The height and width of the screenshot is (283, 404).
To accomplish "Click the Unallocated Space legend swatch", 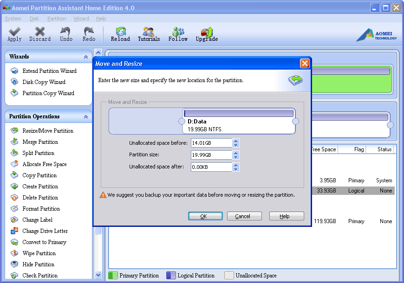I will [x=229, y=275].
